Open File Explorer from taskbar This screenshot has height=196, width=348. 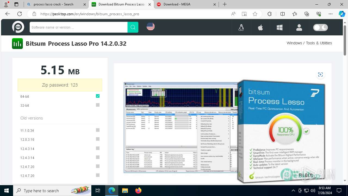point(125,191)
